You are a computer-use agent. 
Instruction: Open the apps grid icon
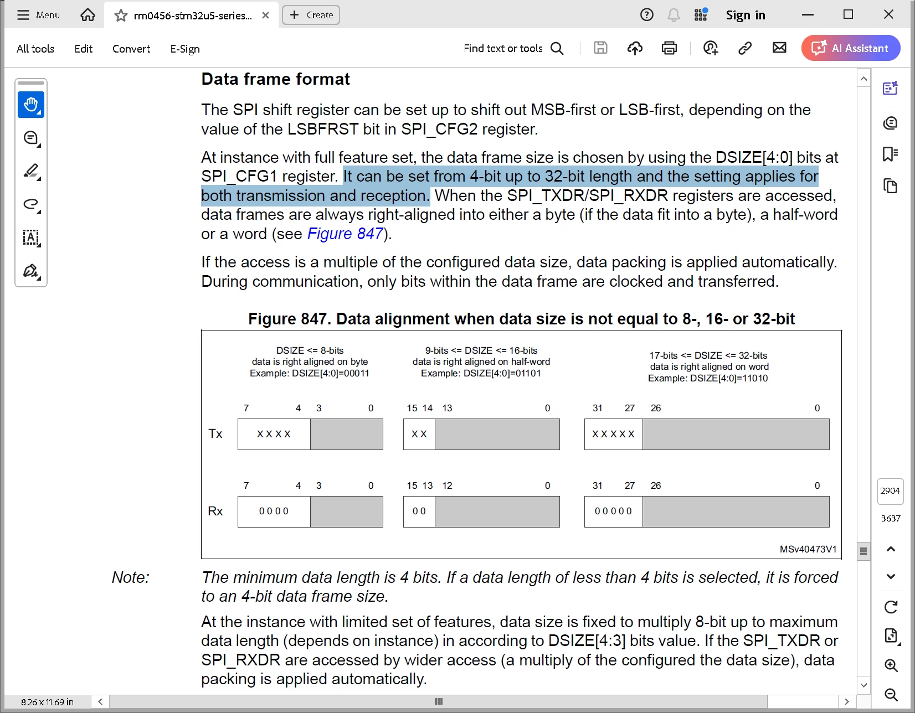pyautogui.click(x=701, y=15)
